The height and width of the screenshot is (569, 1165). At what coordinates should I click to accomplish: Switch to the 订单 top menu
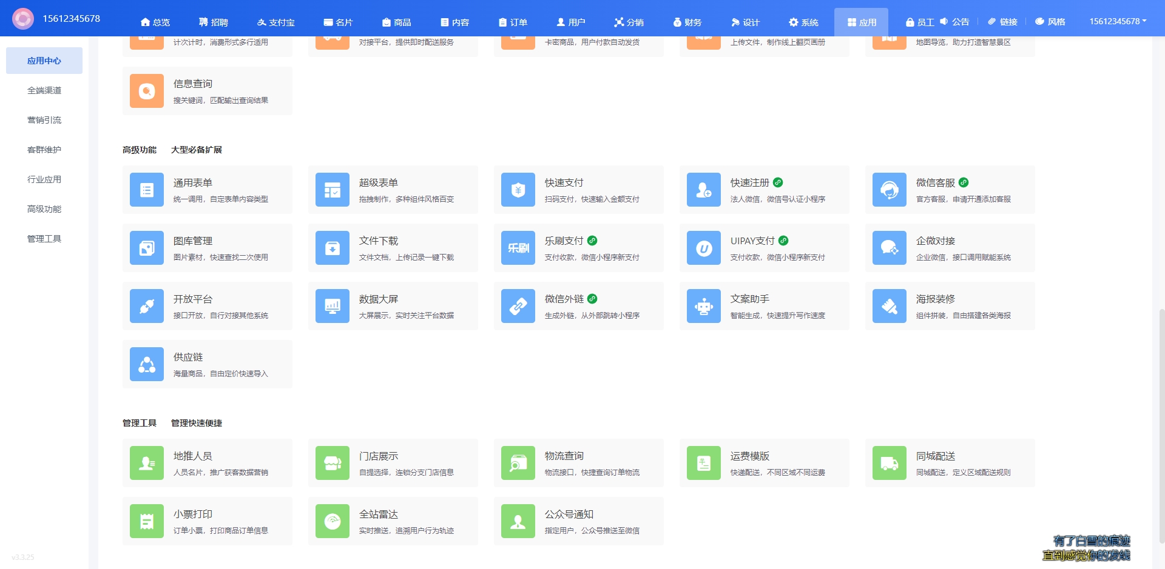coord(513,22)
